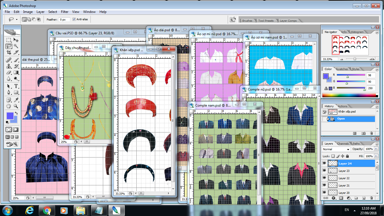Image resolution: width=384 pixels, height=216 pixels.
Task: Create a new layer from the Layers panel
Action: [363, 198]
